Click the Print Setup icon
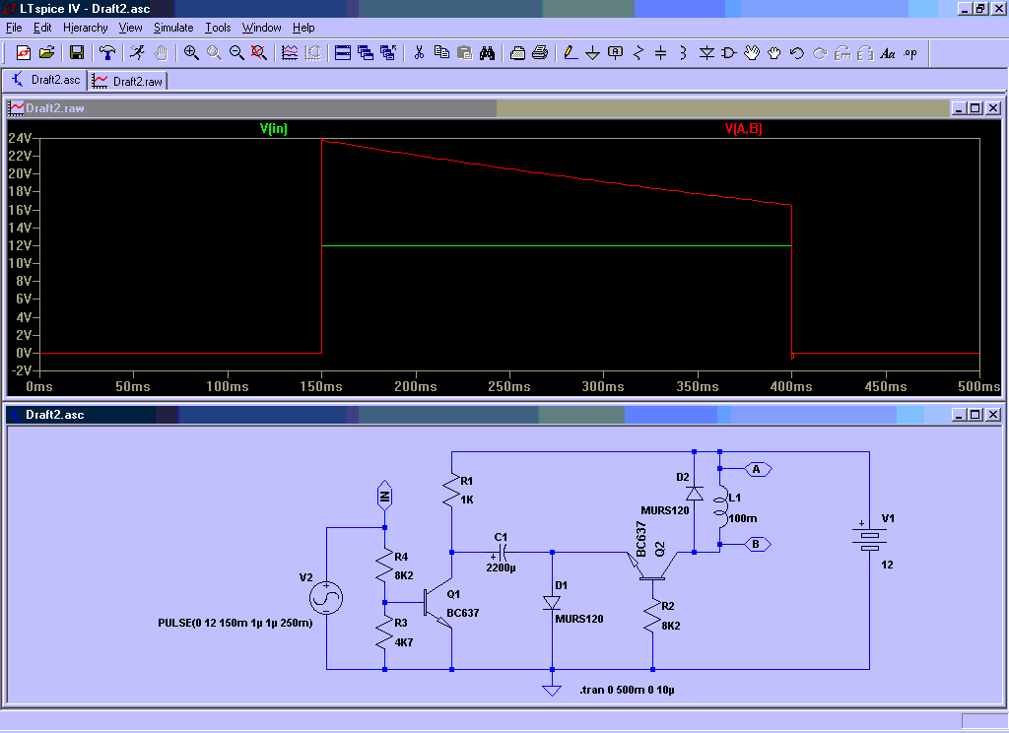1009x733 pixels. click(517, 53)
